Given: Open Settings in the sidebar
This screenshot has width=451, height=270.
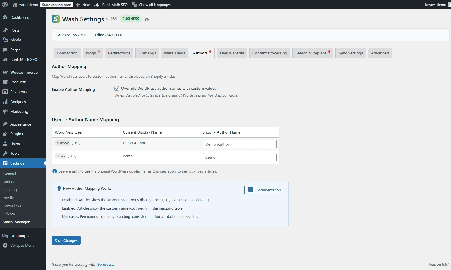Looking at the screenshot, I should pyautogui.click(x=23, y=163).
